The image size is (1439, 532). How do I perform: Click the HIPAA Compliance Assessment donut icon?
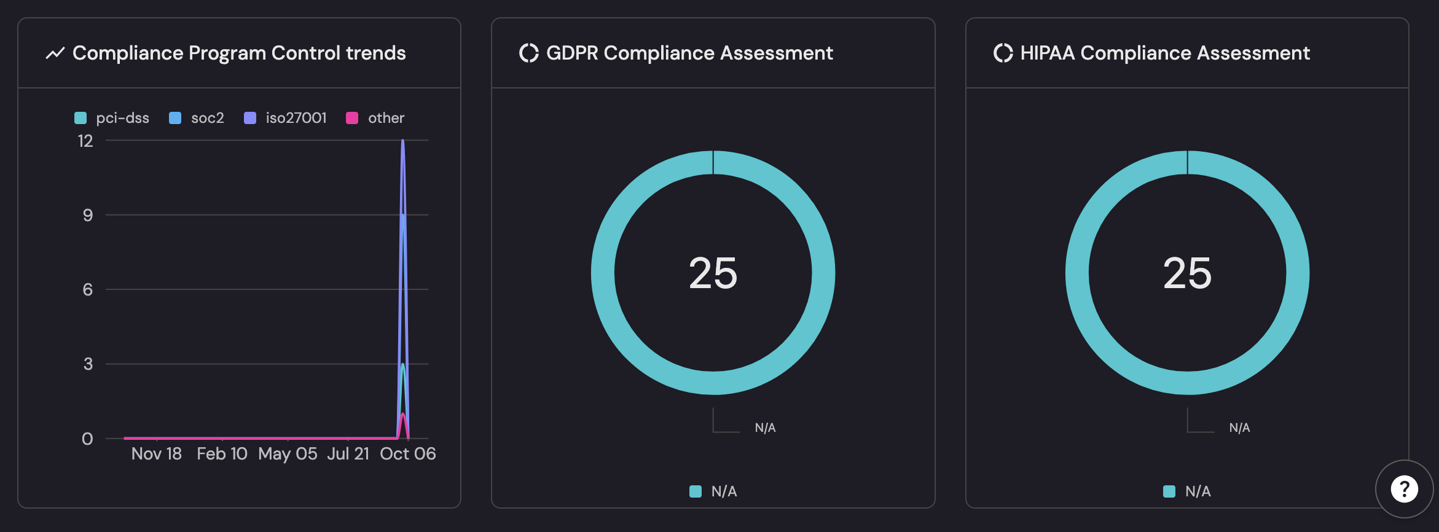pyautogui.click(x=1003, y=53)
